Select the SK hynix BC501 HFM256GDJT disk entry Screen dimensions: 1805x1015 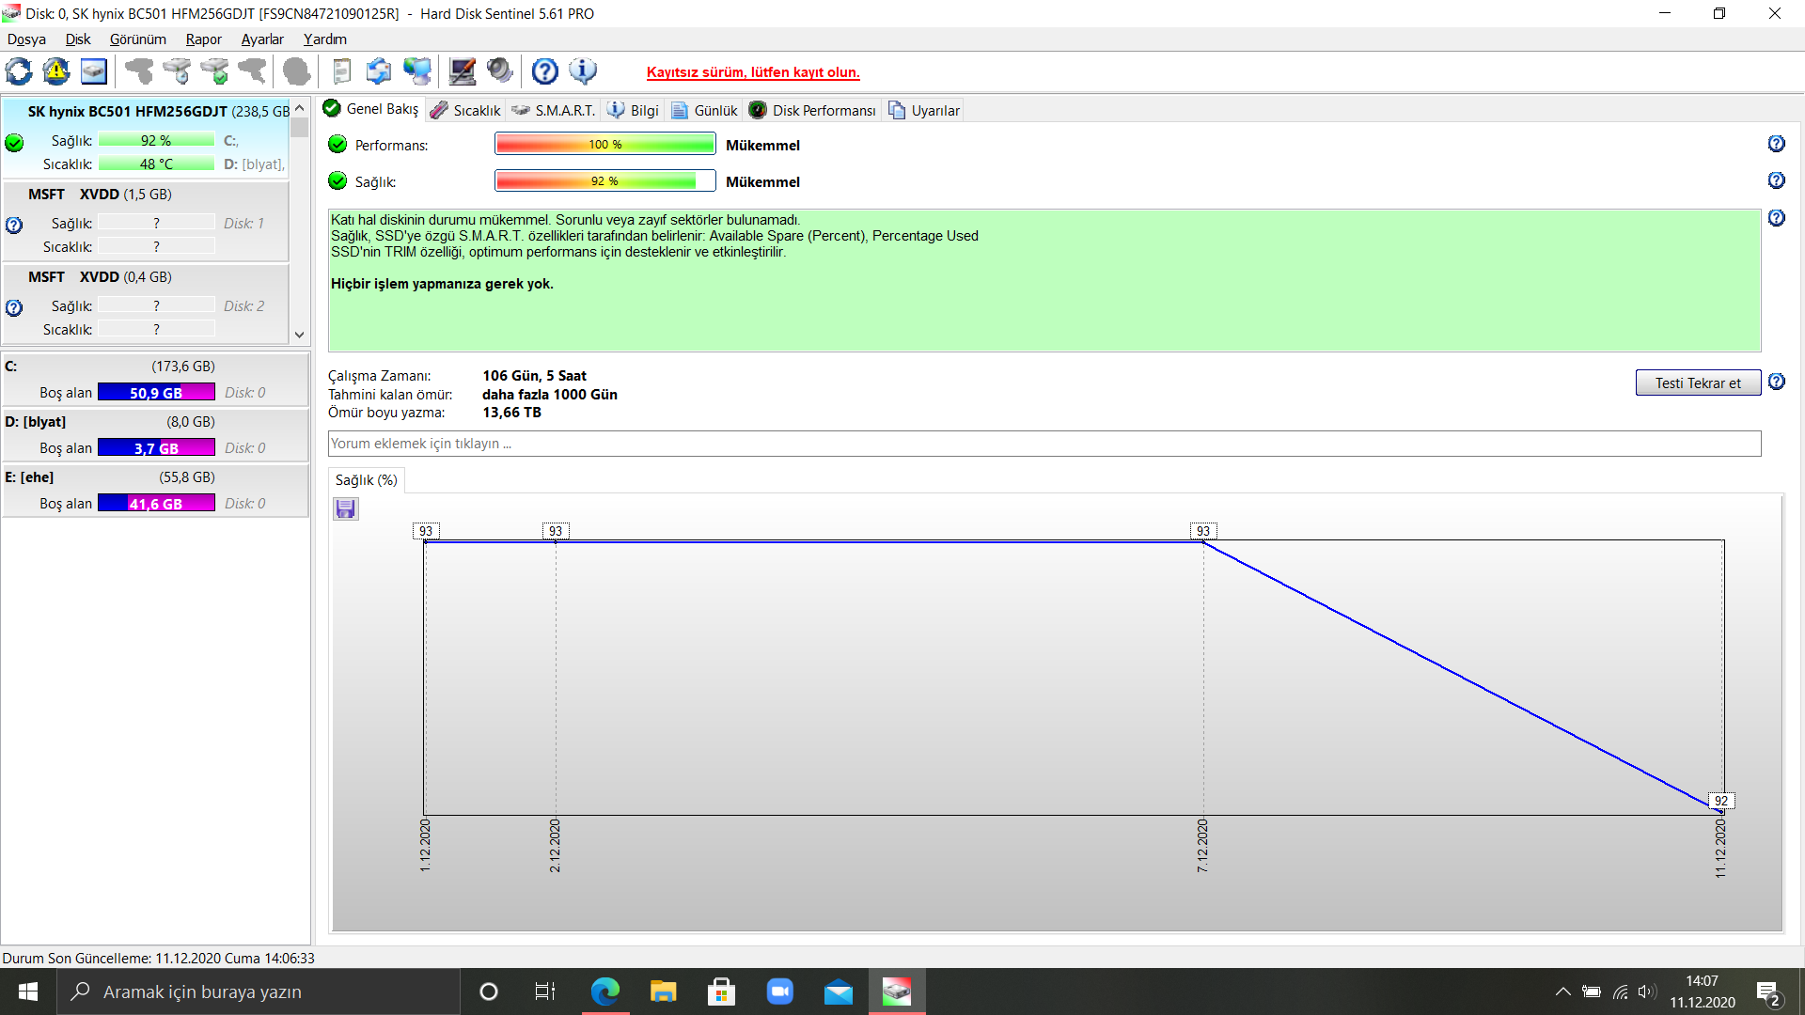click(146, 137)
